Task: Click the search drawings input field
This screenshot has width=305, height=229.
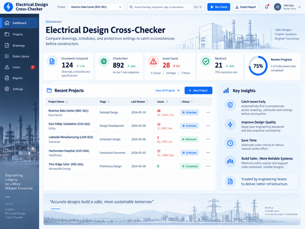Action: [166, 7]
